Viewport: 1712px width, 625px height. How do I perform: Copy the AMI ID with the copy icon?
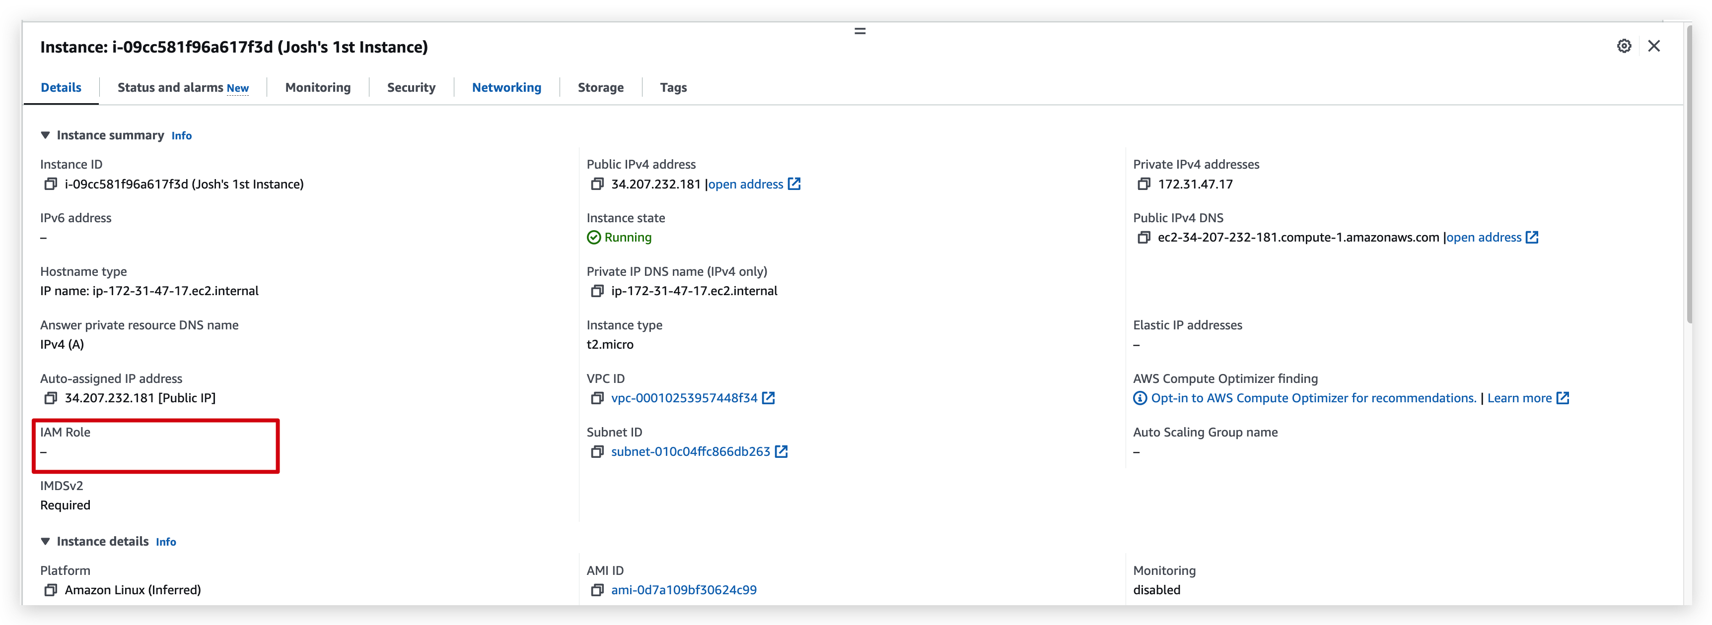[597, 590]
